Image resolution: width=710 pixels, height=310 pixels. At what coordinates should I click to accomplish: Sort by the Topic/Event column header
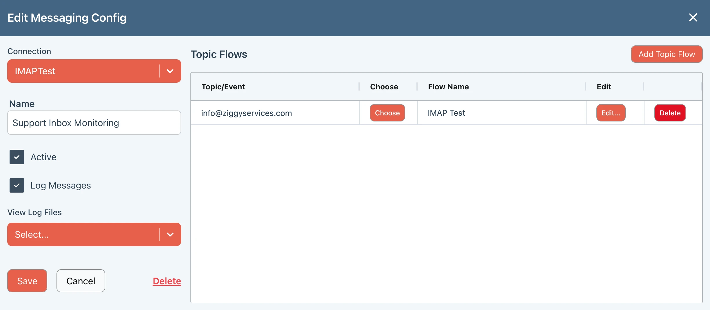pyautogui.click(x=223, y=87)
